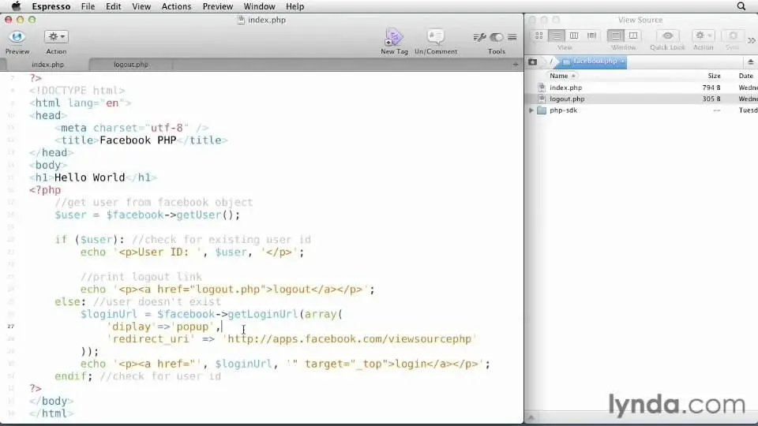Click the Sync button in View Source

click(733, 35)
